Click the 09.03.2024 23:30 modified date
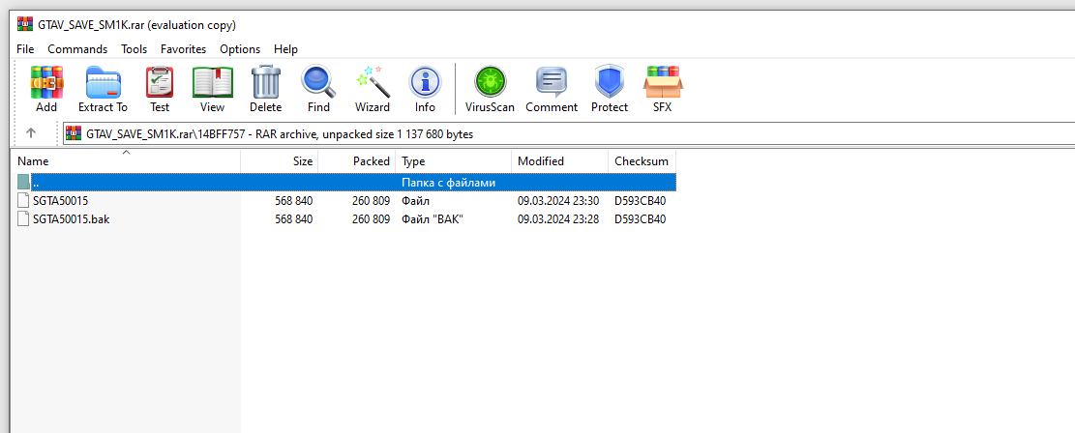1075x433 pixels. (557, 201)
